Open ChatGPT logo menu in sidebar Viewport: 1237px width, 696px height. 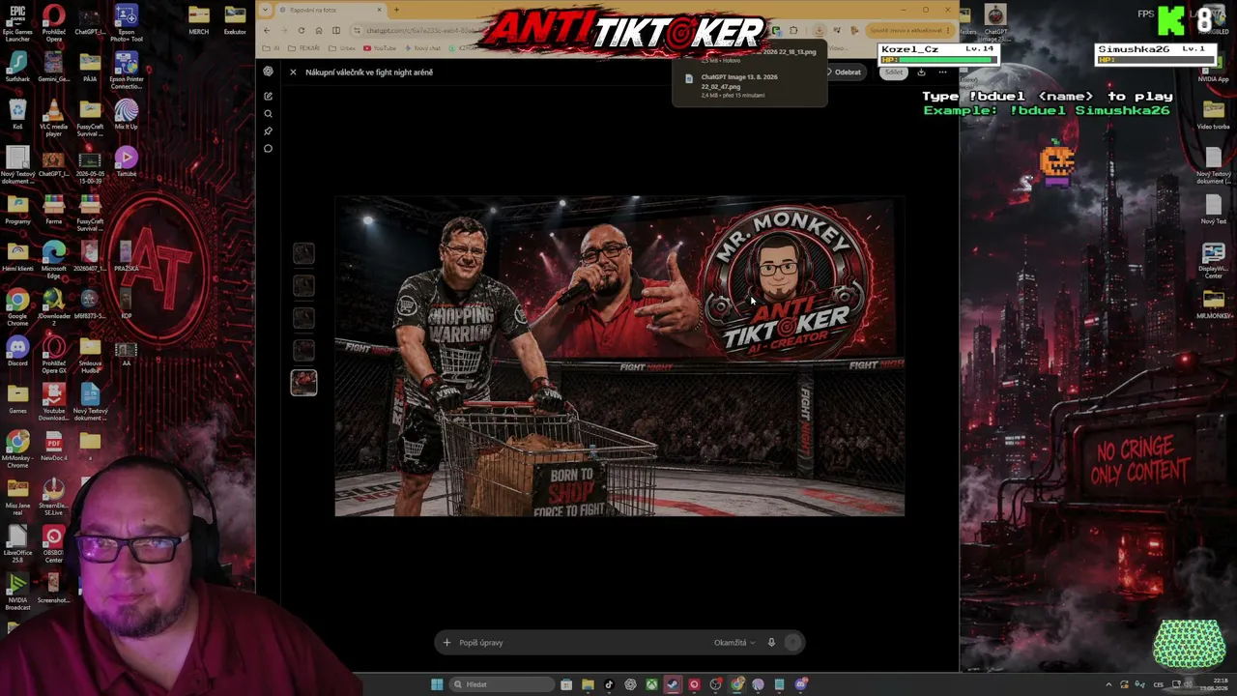[x=268, y=72]
